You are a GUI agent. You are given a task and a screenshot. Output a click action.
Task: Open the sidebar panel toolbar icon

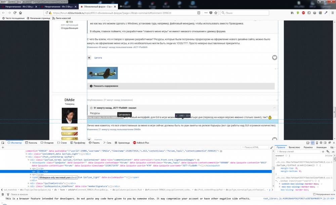pyautogui.click(x=309, y=13)
